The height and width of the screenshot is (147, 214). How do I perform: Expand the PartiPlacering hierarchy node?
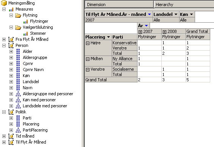(x=11, y=130)
